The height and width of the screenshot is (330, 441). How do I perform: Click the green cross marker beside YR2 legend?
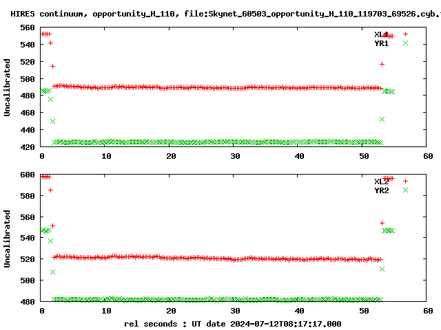(405, 190)
